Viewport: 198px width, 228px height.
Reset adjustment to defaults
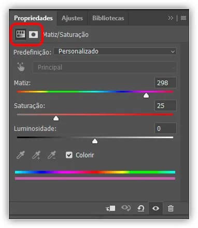click(x=141, y=208)
